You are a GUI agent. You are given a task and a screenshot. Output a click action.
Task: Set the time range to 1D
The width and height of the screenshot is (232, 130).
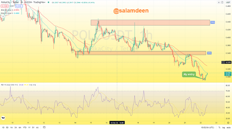pyautogui.click(x=3, y=127)
